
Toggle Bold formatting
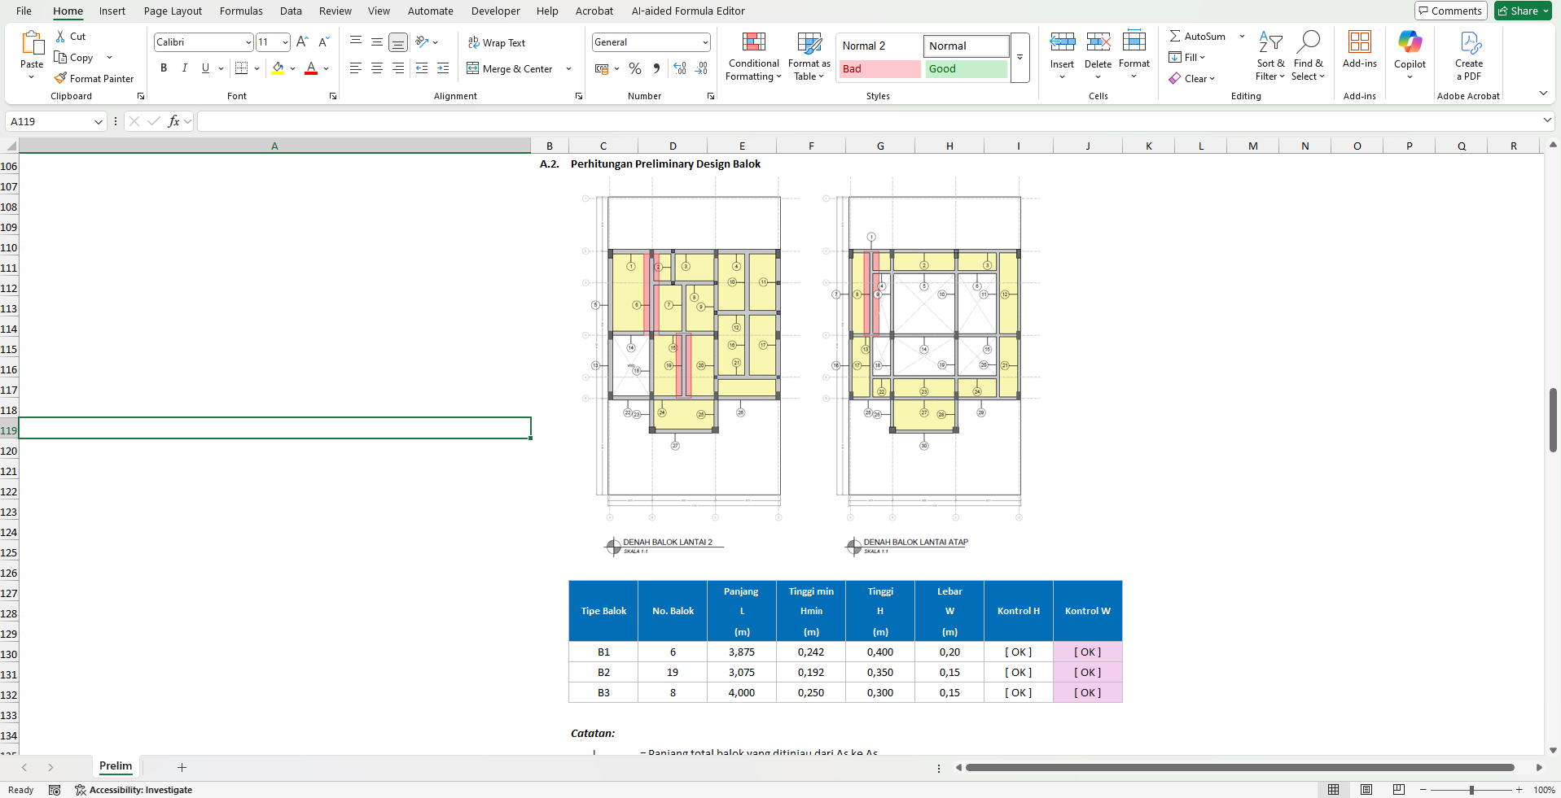click(x=164, y=68)
